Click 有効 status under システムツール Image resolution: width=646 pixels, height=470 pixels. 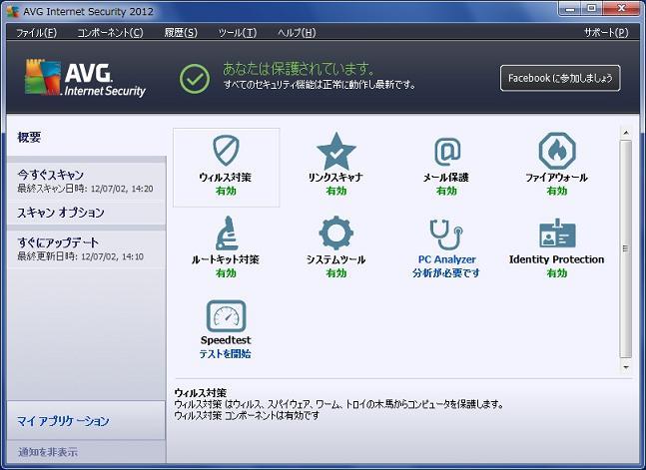pos(336,272)
